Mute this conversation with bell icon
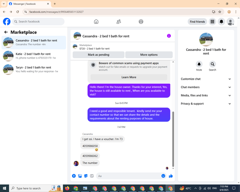240x192 pixels. [199, 64]
